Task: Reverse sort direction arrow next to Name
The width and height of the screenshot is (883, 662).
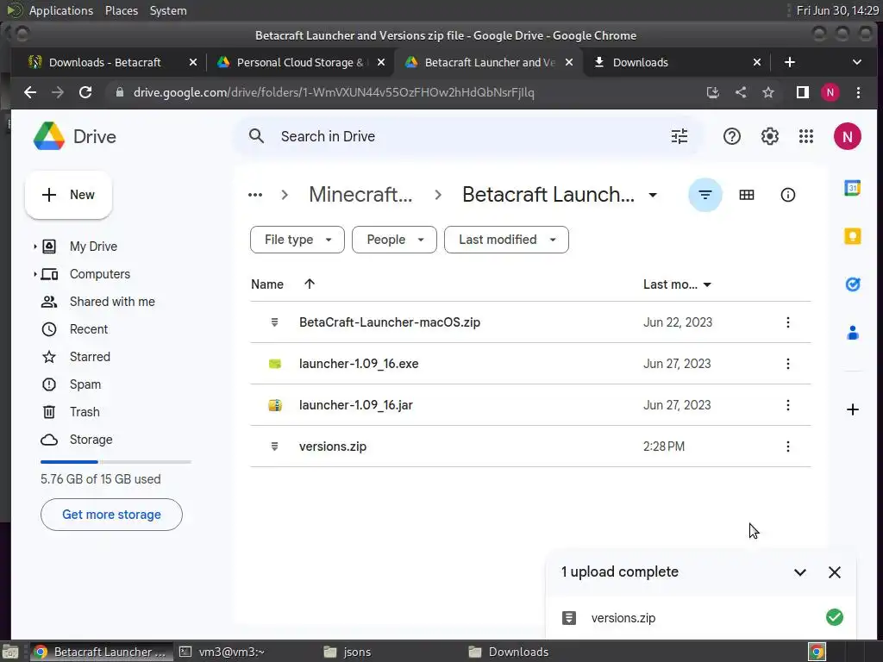Action: 310,284
